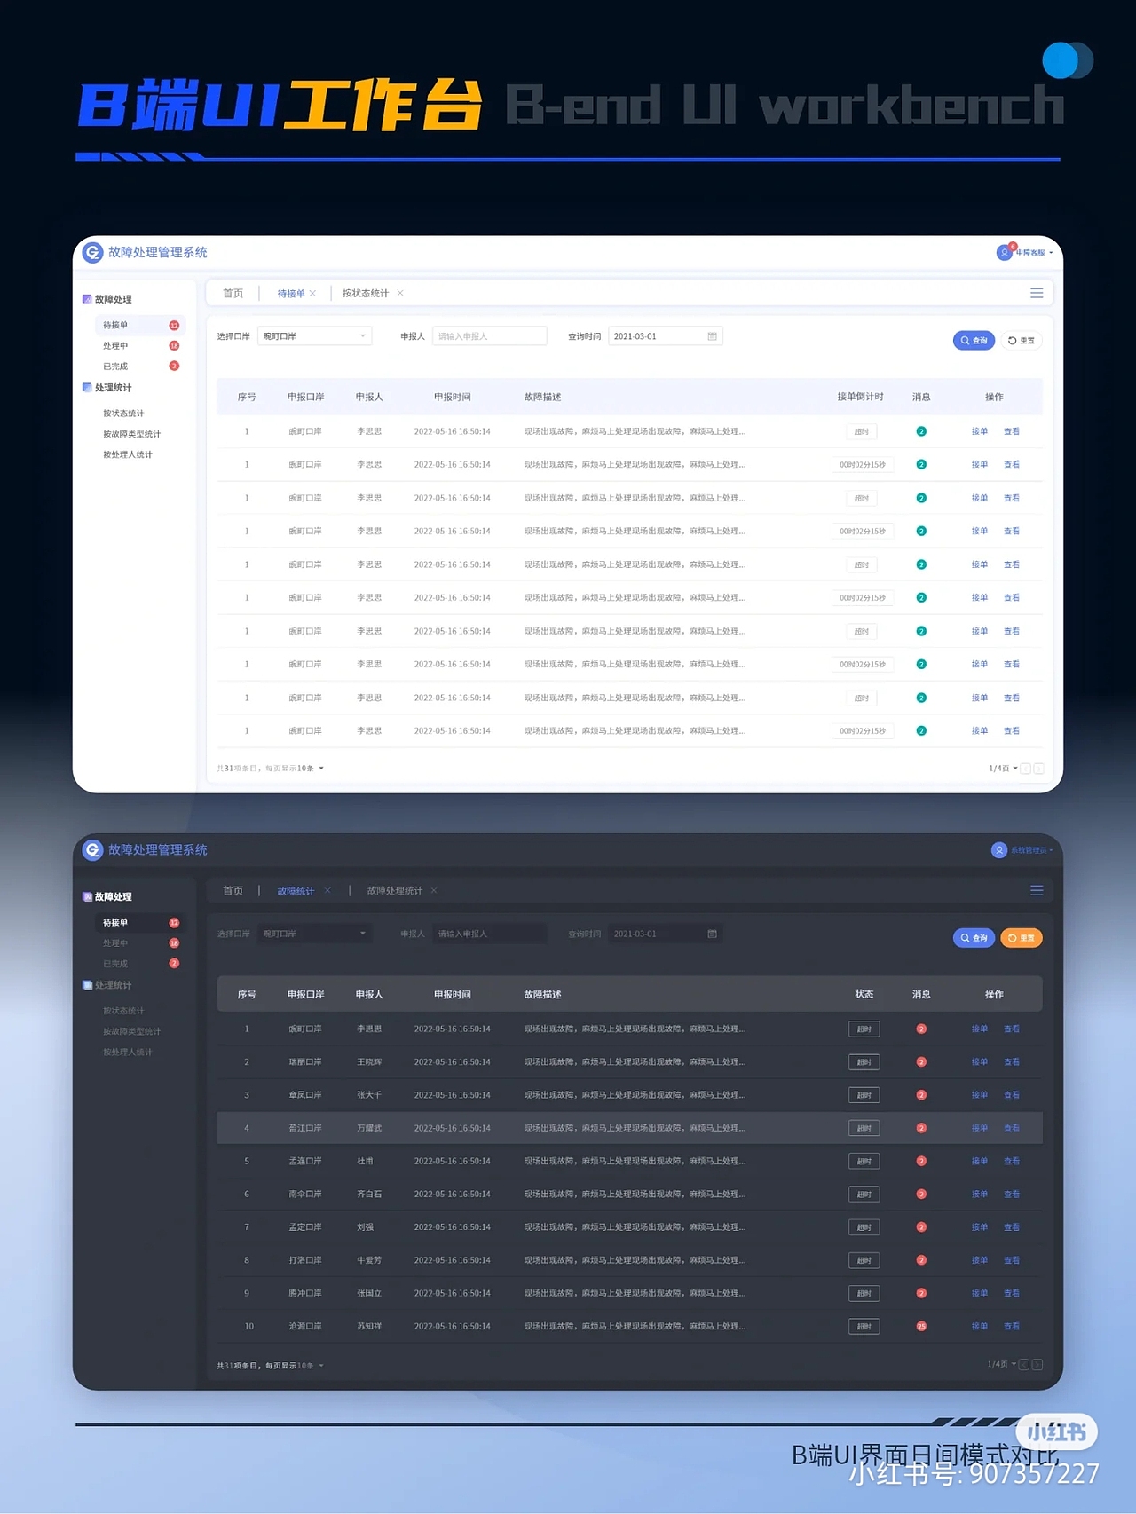Viewport: 1136px width, 1514px height.
Task: Click the orange 重置 button in dark panel
Action: 1022,938
